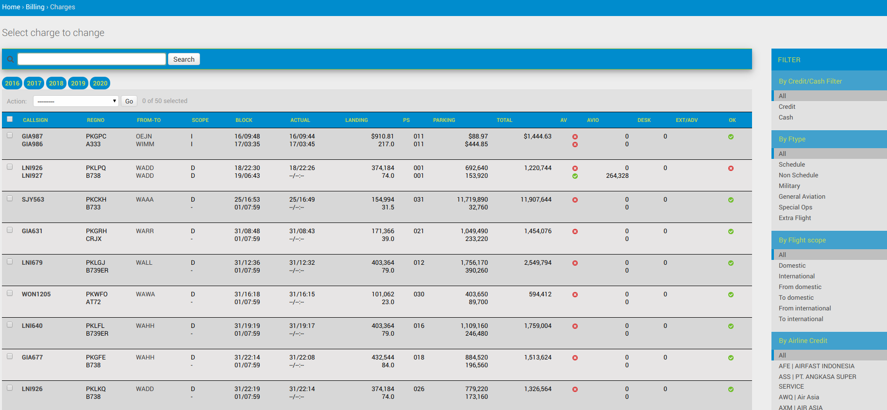Click green OK icon in GIA987 row
Image resolution: width=887 pixels, height=410 pixels.
tap(731, 137)
